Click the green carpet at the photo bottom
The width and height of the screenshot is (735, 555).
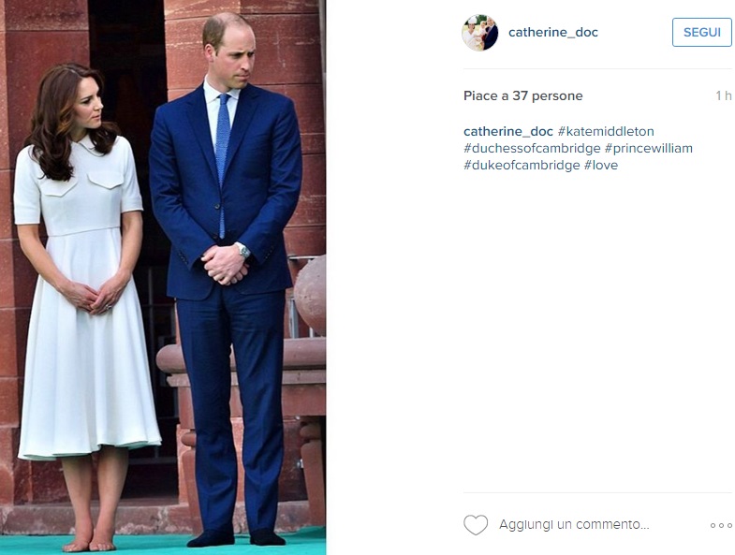163,545
